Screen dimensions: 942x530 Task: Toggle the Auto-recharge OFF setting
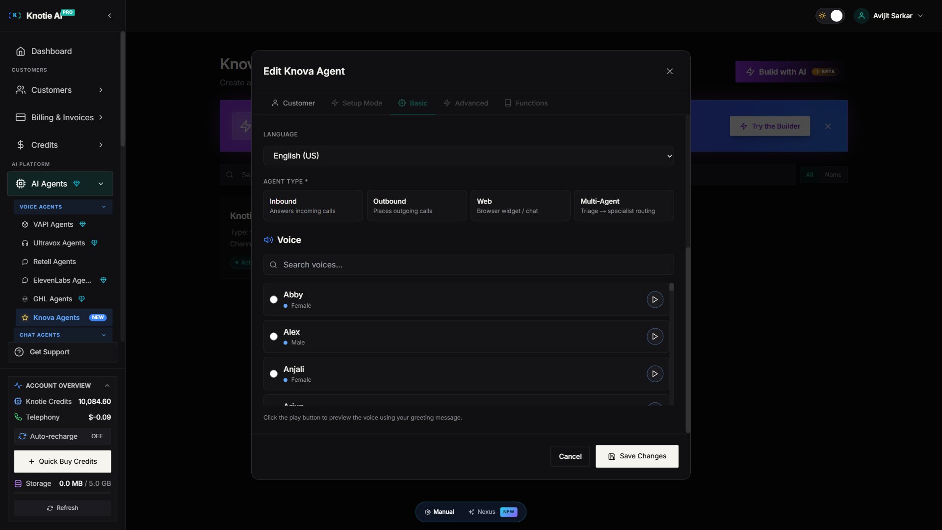point(62,436)
